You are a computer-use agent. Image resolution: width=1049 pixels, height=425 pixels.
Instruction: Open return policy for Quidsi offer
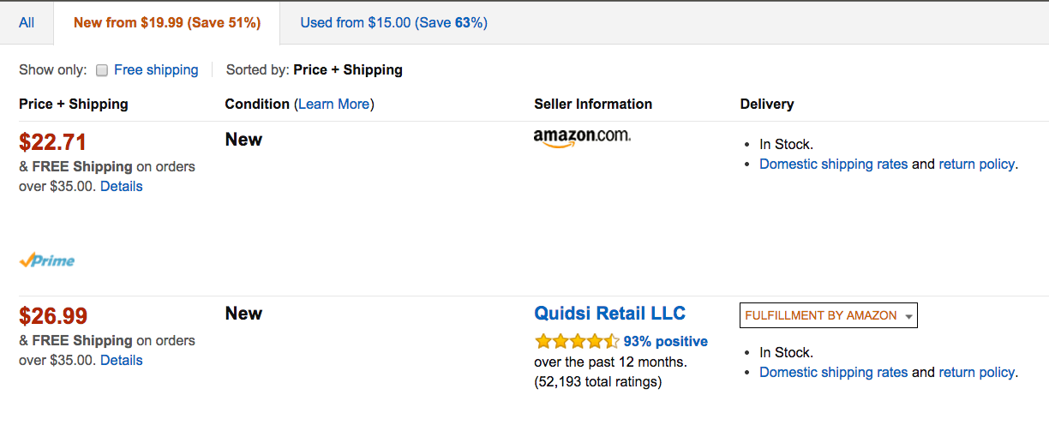[x=976, y=372]
